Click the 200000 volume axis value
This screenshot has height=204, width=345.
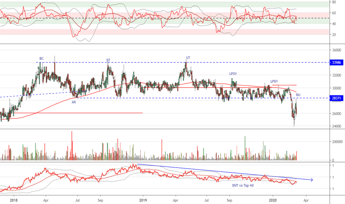[x=337, y=142]
